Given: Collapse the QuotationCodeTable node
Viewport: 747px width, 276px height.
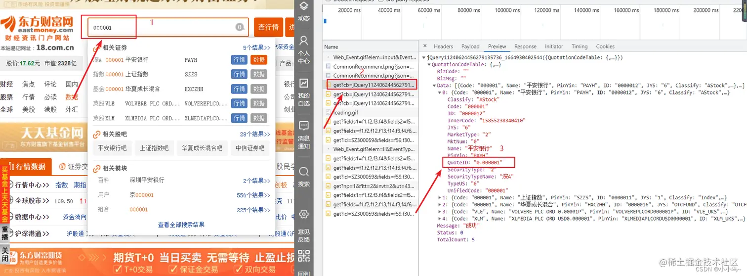Looking at the screenshot, I should pyautogui.click(x=429, y=65).
